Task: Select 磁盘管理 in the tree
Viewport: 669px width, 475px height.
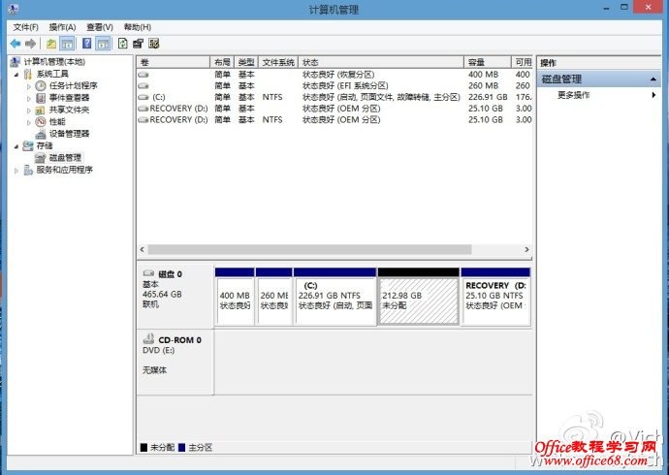Action: point(65,158)
